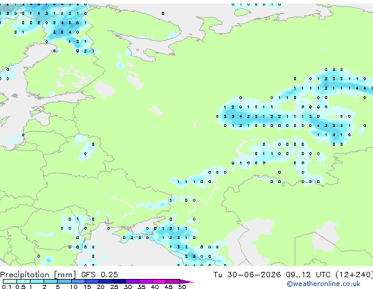
Task: Pick the lightest legend swatch above 0.1
Action: tap(10, 281)
